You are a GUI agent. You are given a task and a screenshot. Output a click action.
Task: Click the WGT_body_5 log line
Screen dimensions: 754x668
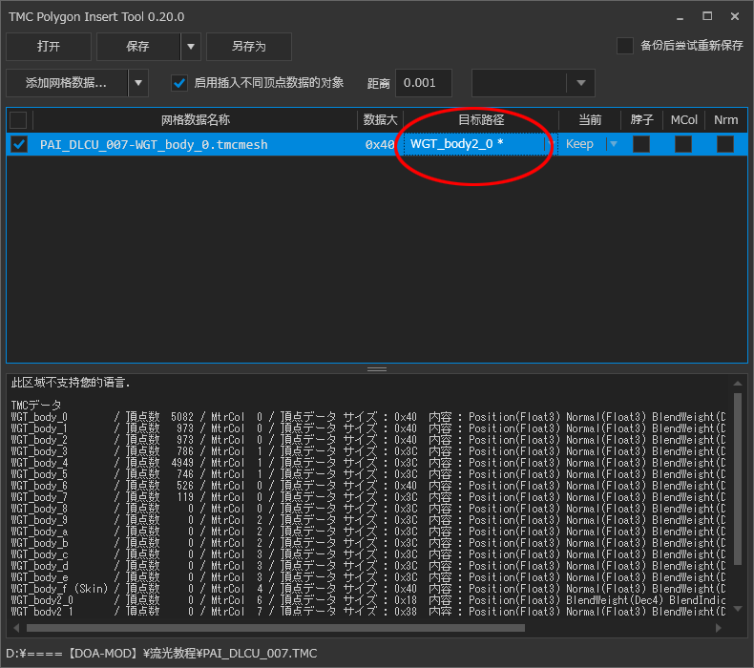(367, 474)
